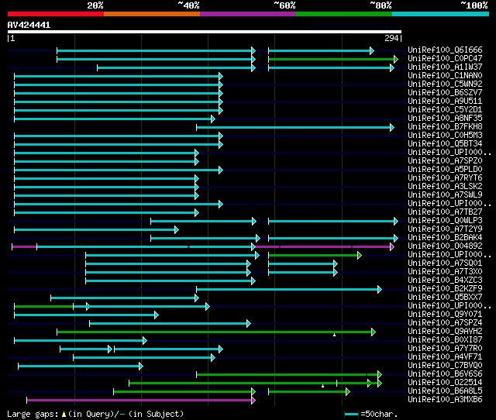The height and width of the screenshot is (420, 496).
Task: Click the UniRef100_O22514 label
Action: 445,383
